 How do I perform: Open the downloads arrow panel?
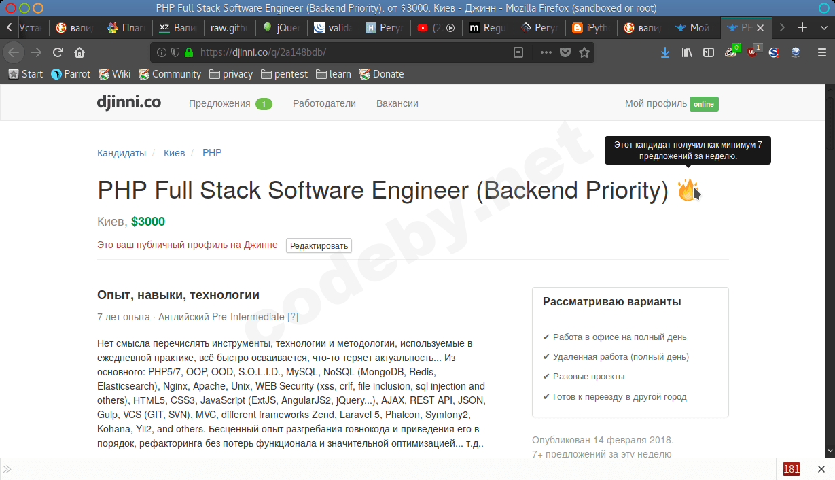665,52
